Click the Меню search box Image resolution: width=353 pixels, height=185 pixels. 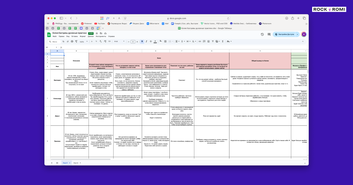click(x=54, y=41)
